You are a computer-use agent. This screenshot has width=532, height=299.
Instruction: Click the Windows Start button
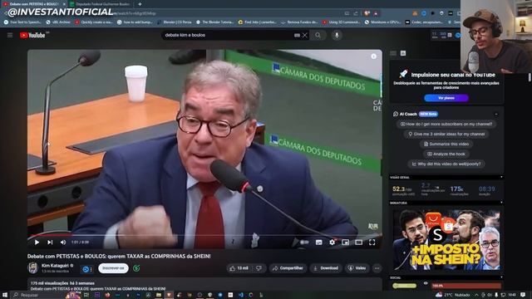(x=5, y=295)
